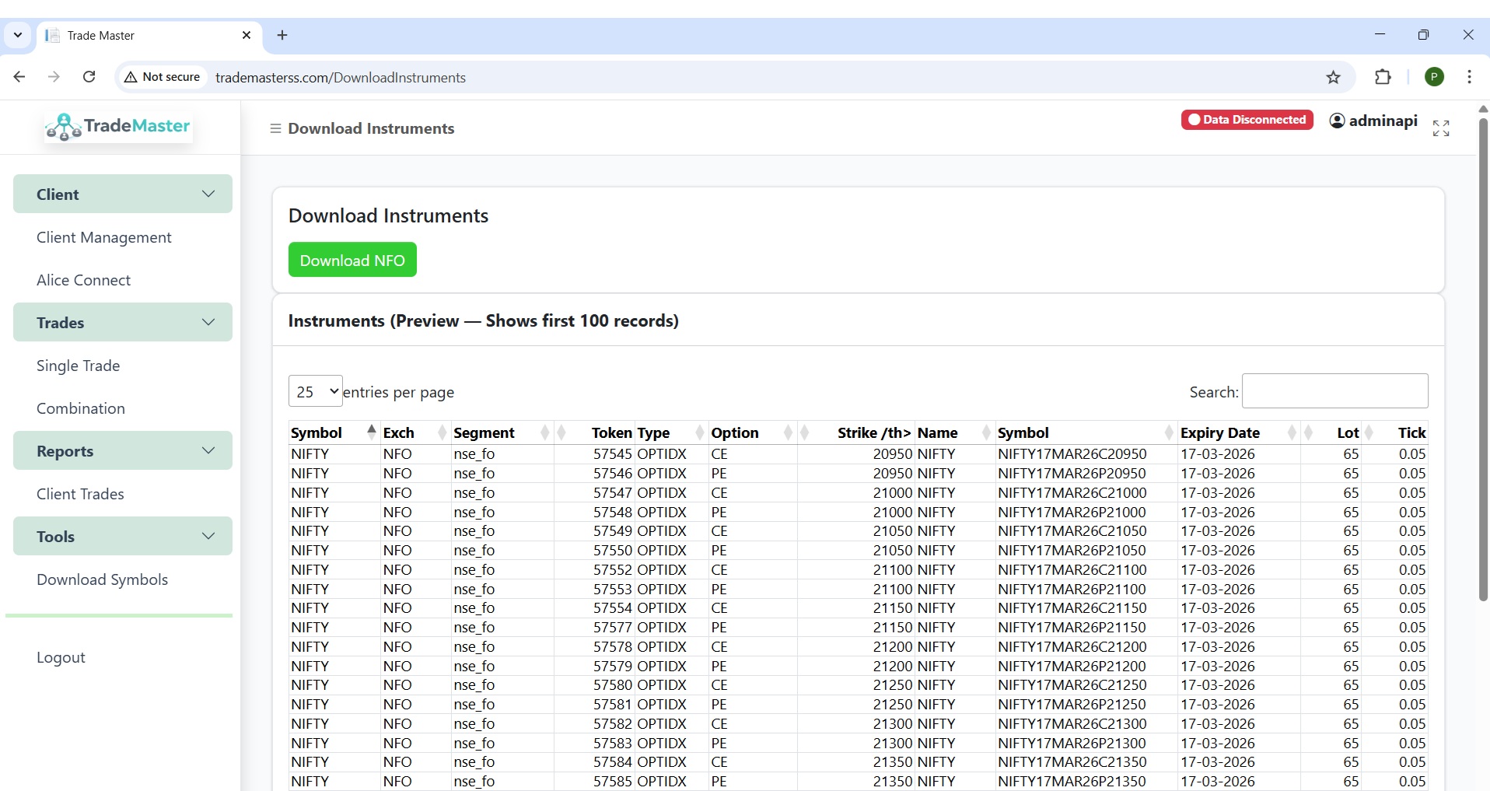The height and width of the screenshot is (791, 1490).
Task: Click the adminapi user profile icon
Action: point(1337,121)
